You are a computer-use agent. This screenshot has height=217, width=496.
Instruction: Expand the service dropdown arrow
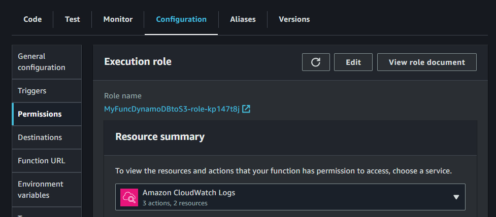[x=456, y=197]
